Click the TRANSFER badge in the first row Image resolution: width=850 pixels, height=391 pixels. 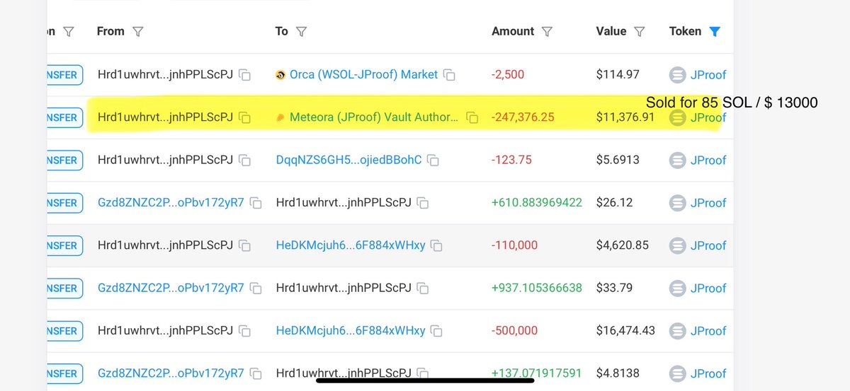[x=64, y=75]
